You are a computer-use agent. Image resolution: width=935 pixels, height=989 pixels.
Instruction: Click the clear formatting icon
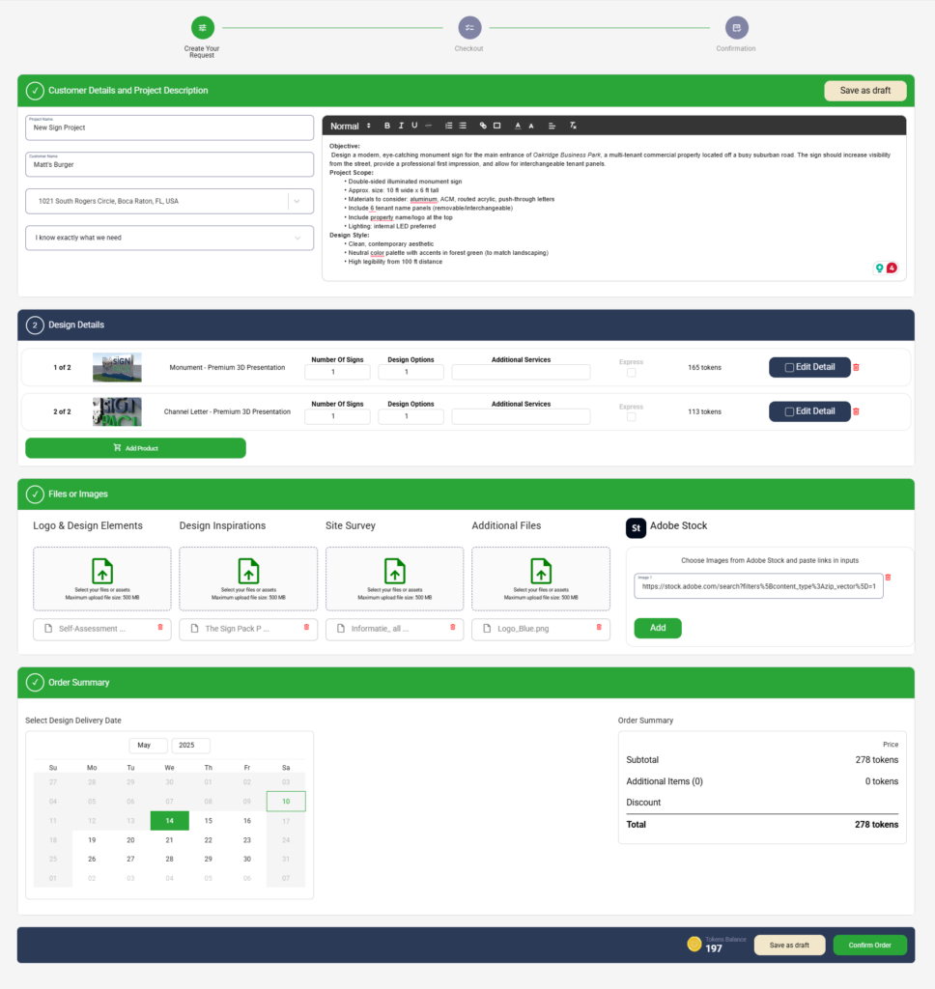tap(573, 126)
